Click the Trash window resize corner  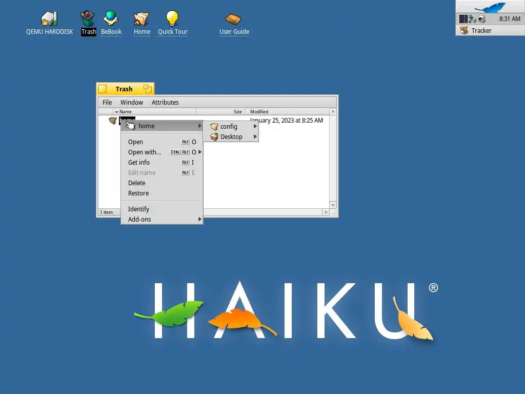(x=333, y=213)
